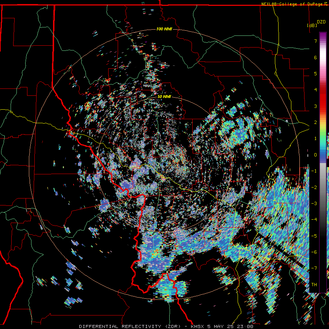This screenshot has height=329, width=329.
Task: Click the 3 value on the color scale
Action: tap(315, 106)
